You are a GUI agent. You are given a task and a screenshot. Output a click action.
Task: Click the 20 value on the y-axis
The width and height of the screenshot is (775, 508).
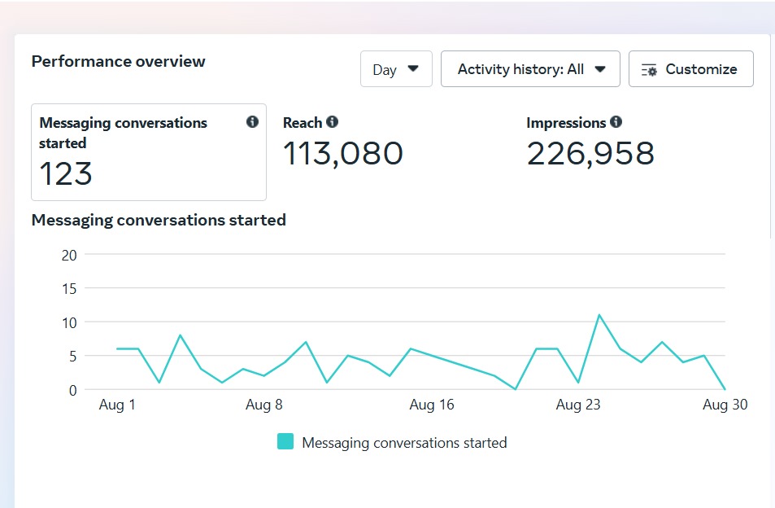(x=69, y=255)
